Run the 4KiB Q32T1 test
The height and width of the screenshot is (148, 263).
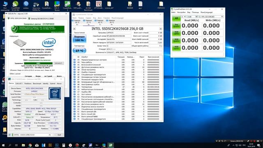[176, 40]
